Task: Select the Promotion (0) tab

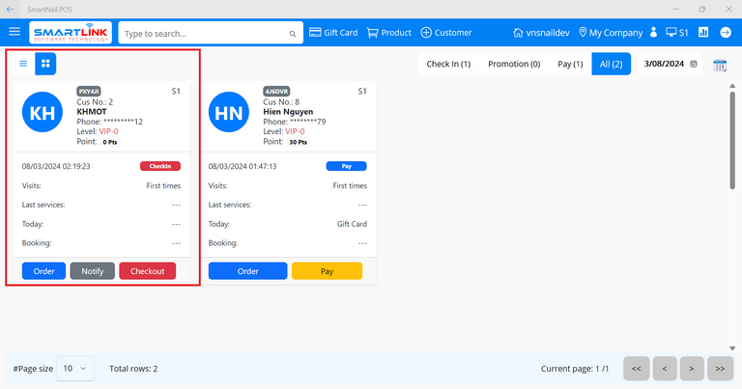Action: pos(514,65)
